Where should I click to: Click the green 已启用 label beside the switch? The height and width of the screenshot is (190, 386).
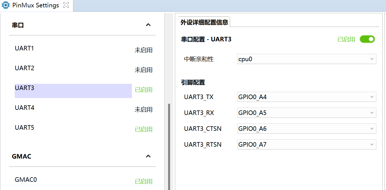(346, 39)
